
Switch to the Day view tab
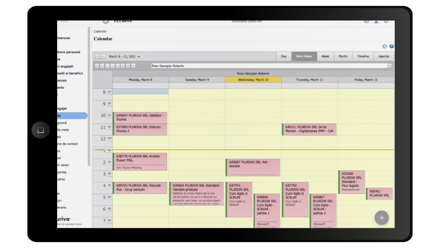tap(284, 56)
